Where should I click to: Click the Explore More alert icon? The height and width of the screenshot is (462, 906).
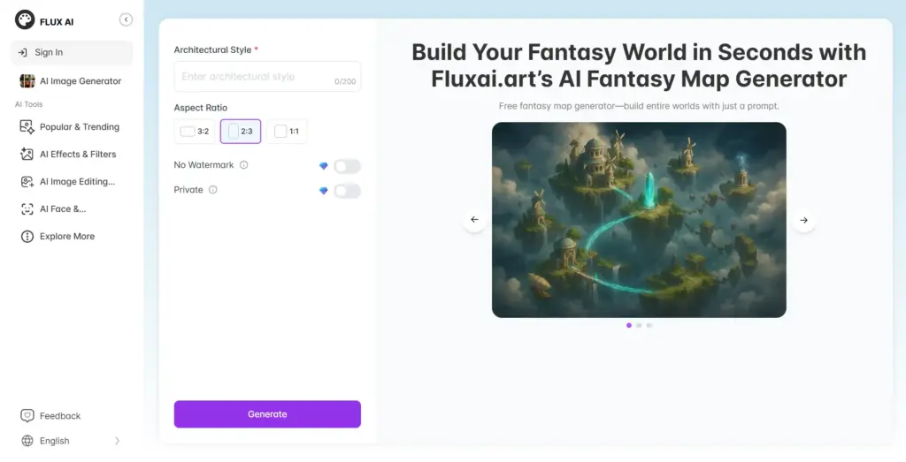27,237
